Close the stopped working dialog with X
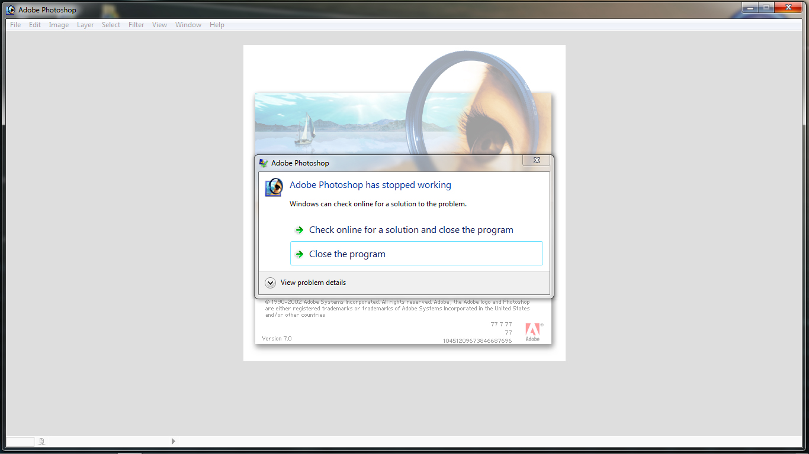 tap(537, 160)
